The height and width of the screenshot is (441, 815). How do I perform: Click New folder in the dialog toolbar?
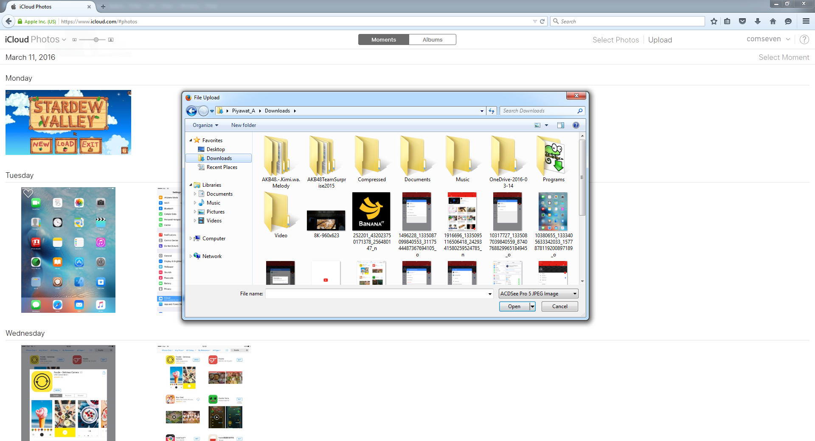point(244,125)
